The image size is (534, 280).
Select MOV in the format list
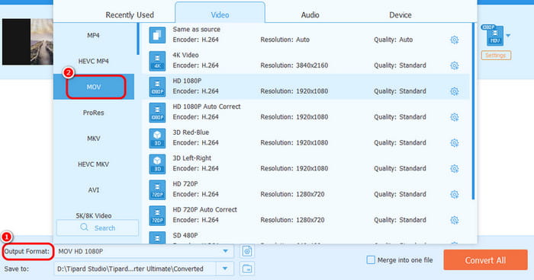[93, 87]
